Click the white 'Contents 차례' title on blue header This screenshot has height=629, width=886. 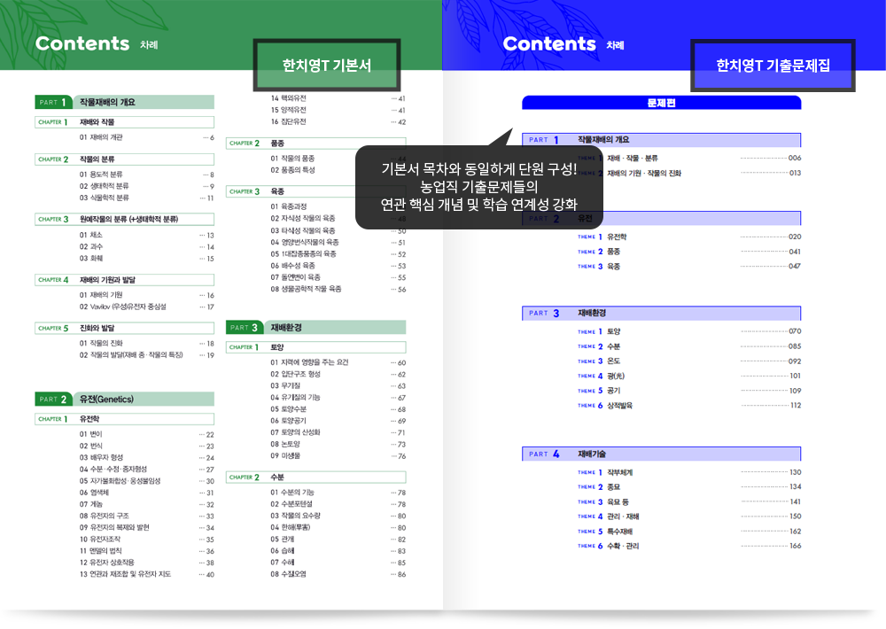click(x=563, y=43)
